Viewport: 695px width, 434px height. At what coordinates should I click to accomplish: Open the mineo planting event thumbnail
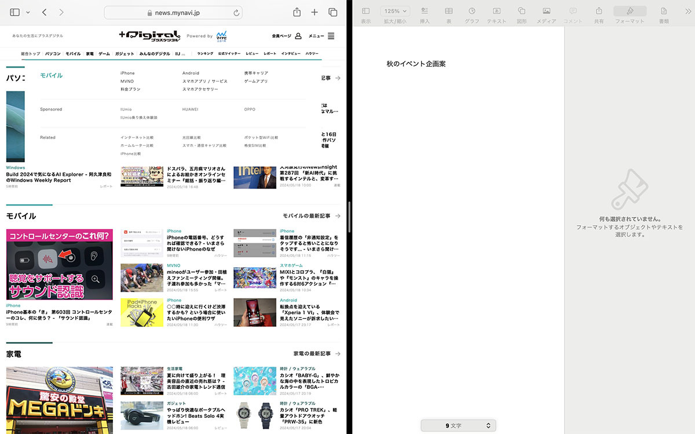[x=142, y=278]
